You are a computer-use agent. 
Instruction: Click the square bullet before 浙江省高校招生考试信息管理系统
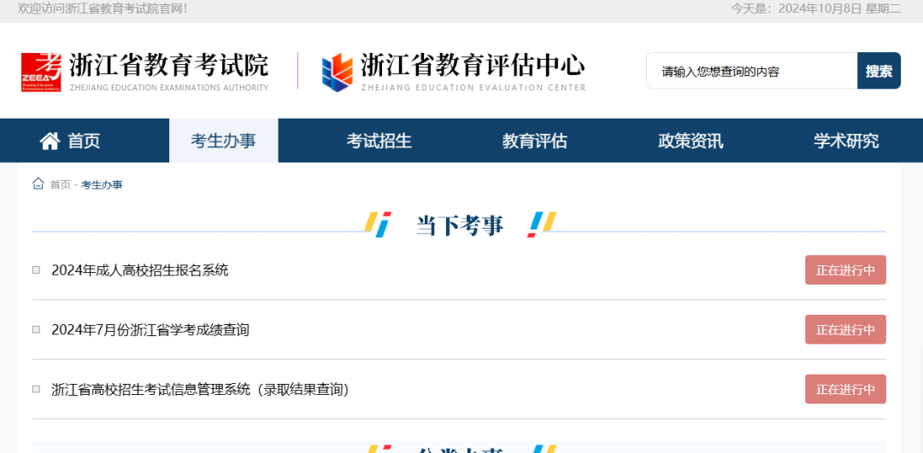click(x=37, y=390)
